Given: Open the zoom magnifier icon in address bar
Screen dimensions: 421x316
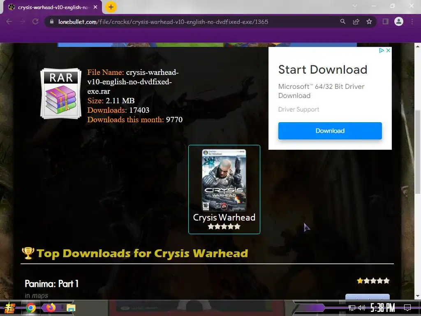Looking at the screenshot, I should click(x=343, y=21).
